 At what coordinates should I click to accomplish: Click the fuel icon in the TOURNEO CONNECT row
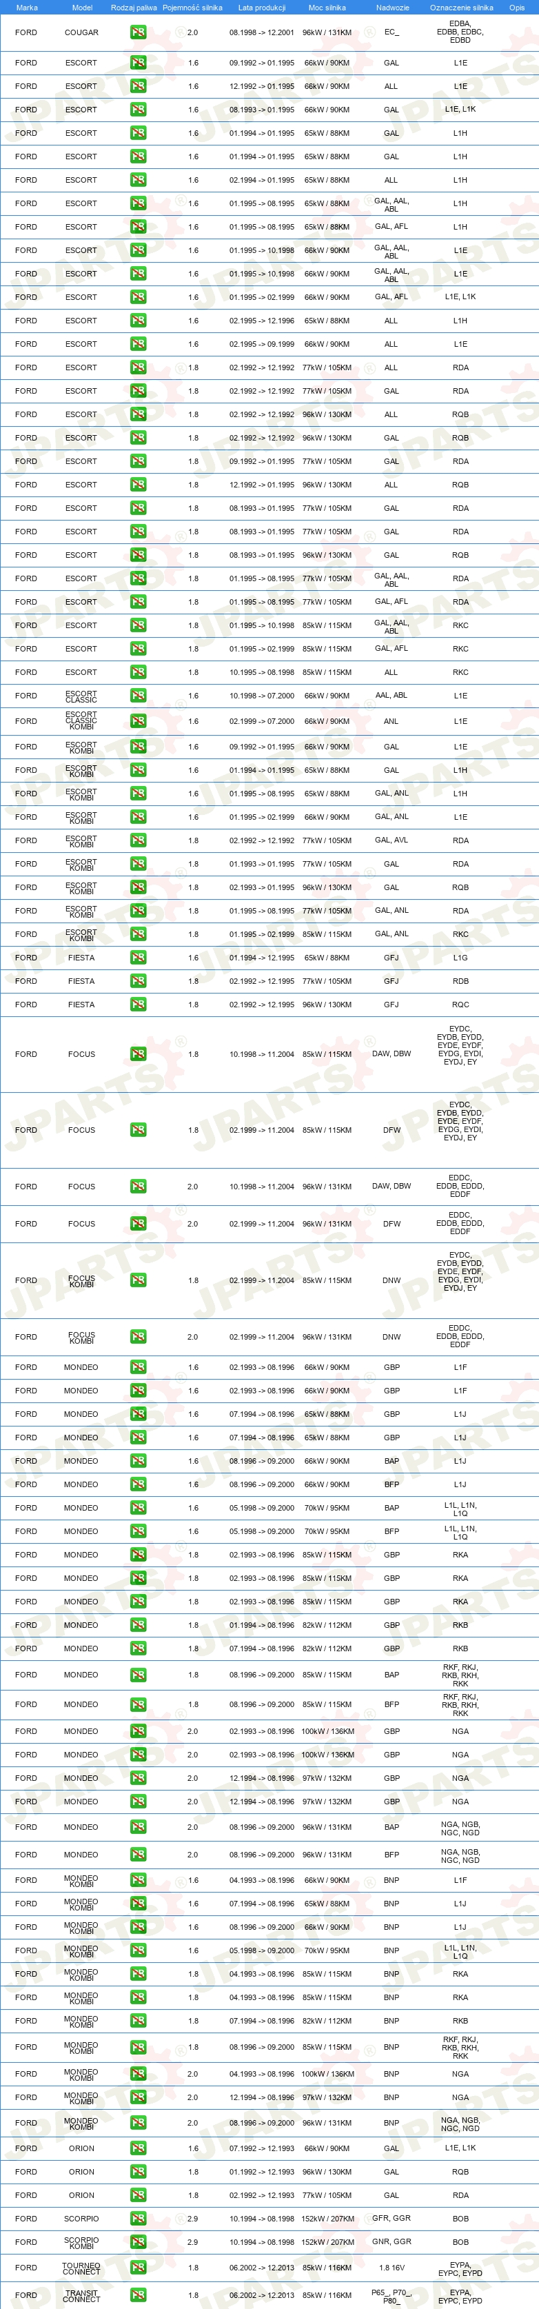point(138,2268)
